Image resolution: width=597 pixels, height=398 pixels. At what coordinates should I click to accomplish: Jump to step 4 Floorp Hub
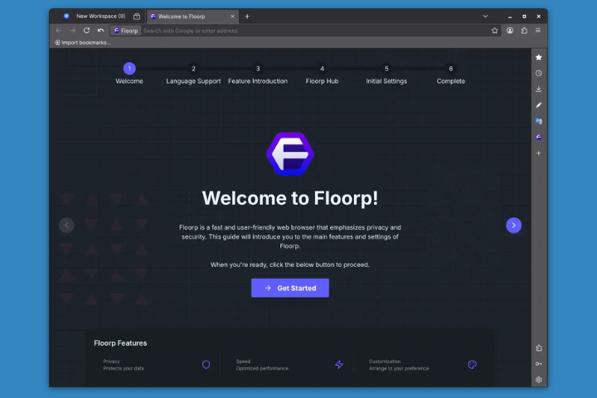click(322, 69)
